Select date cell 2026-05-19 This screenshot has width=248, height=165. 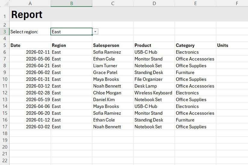click(x=30, y=100)
